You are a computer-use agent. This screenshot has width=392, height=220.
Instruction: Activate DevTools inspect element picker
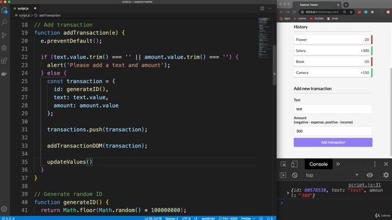pos(283,164)
